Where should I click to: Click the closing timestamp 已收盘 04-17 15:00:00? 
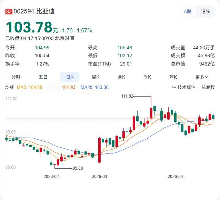point(29,38)
